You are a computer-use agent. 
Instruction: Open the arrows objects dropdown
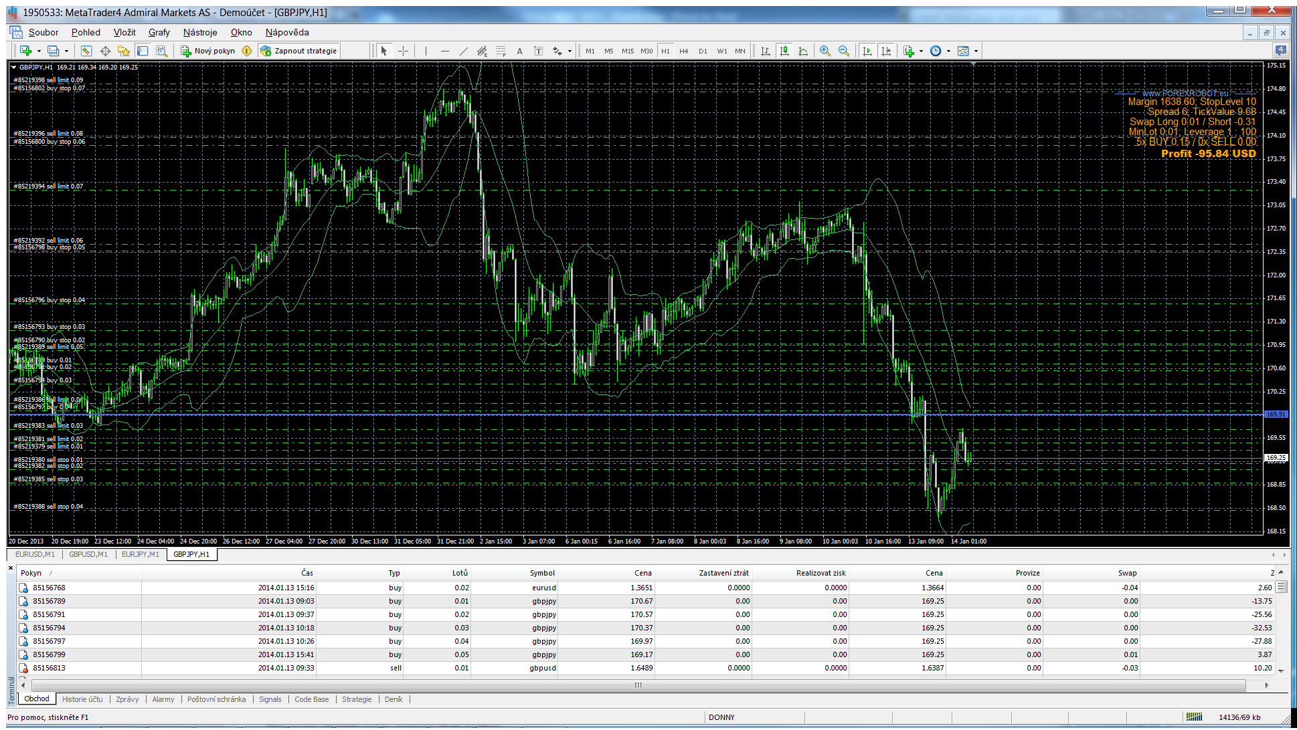tap(570, 51)
